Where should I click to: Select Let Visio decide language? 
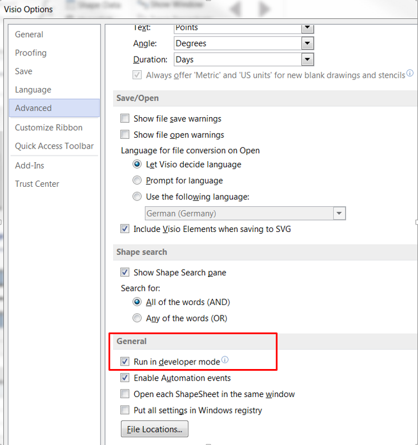[x=137, y=165]
